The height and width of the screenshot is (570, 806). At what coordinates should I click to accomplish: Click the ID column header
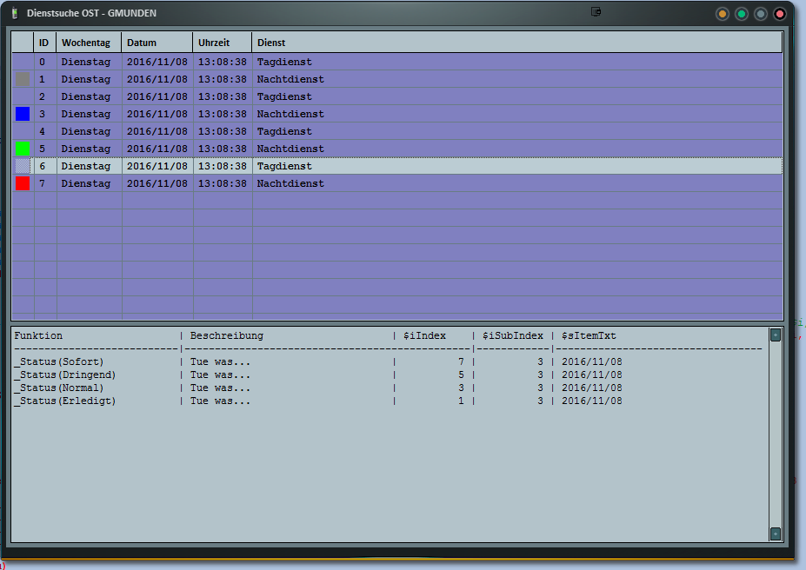[44, 43]
